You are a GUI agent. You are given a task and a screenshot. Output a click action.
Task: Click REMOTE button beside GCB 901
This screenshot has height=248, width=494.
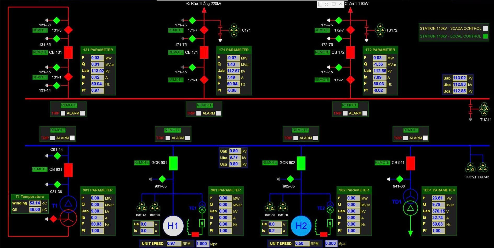pos(141,162)
